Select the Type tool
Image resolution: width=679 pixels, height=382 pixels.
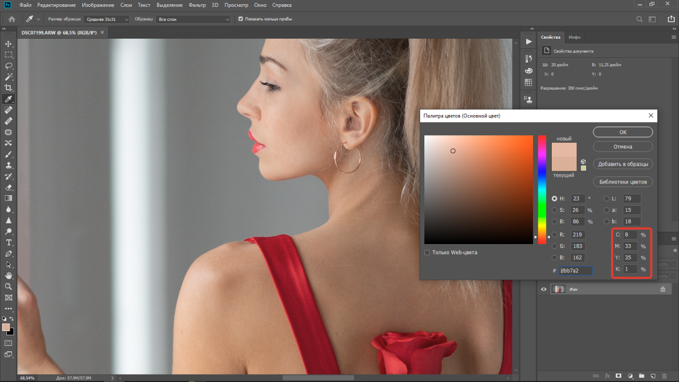[8, 242]
